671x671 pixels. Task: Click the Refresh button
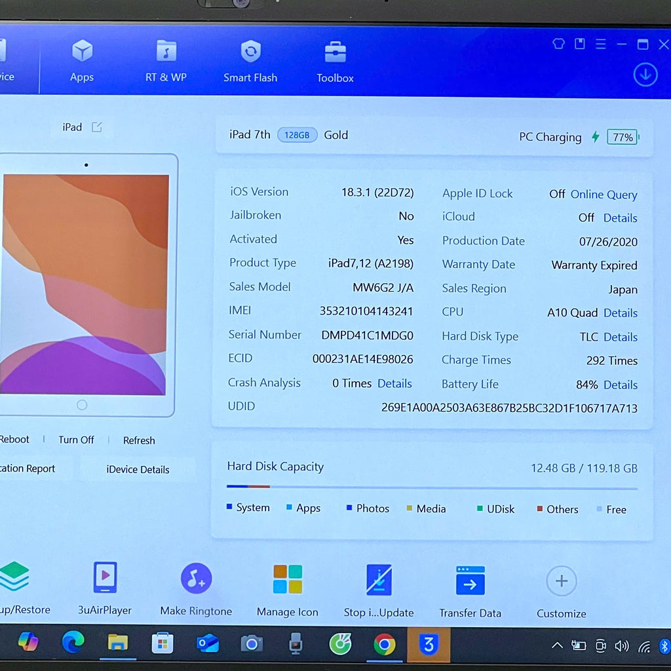139,440
